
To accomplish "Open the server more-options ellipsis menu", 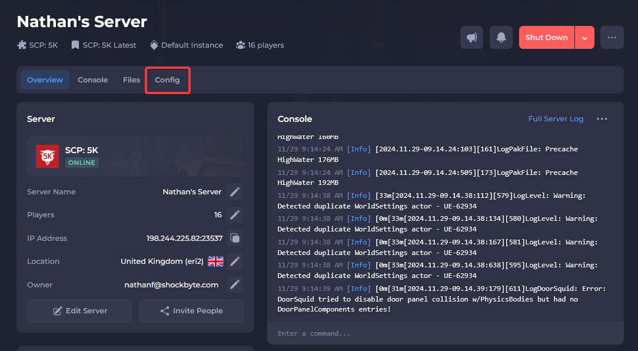I will [x=612, y=38].
